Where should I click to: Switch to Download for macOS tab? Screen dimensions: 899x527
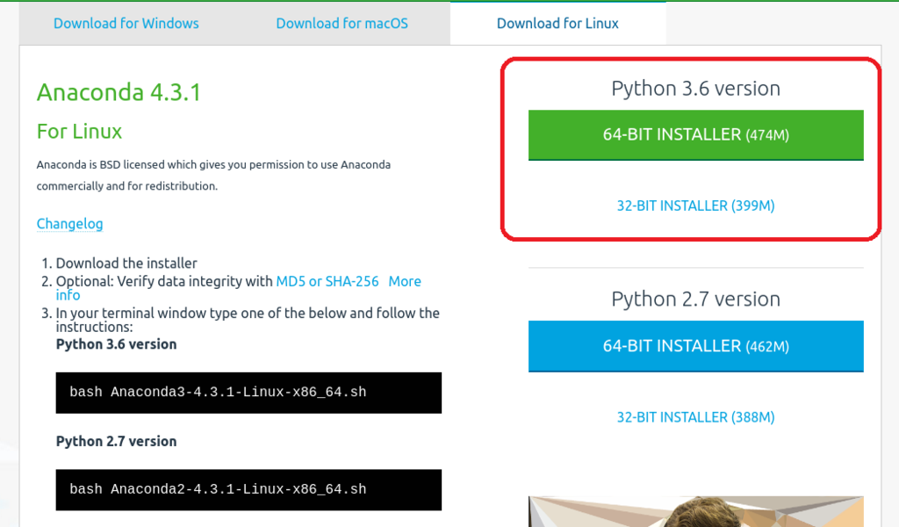342,24
